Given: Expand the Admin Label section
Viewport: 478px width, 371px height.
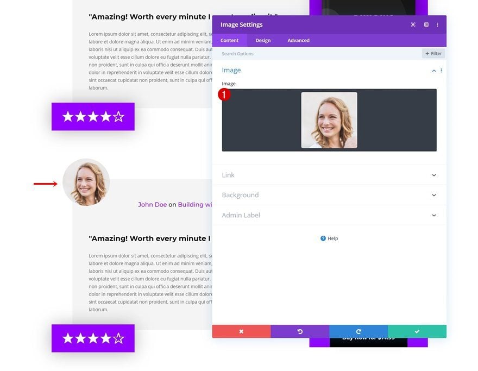Looking at the screenshot, I should 329,215.
